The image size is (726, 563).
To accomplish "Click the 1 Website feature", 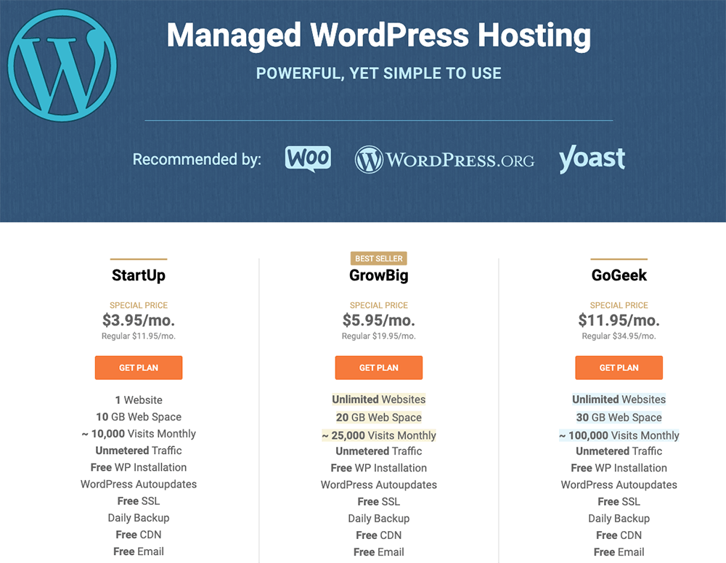I will pyautogui.click(x=139, y=400).
